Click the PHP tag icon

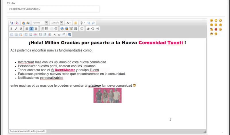click(97, 29)
